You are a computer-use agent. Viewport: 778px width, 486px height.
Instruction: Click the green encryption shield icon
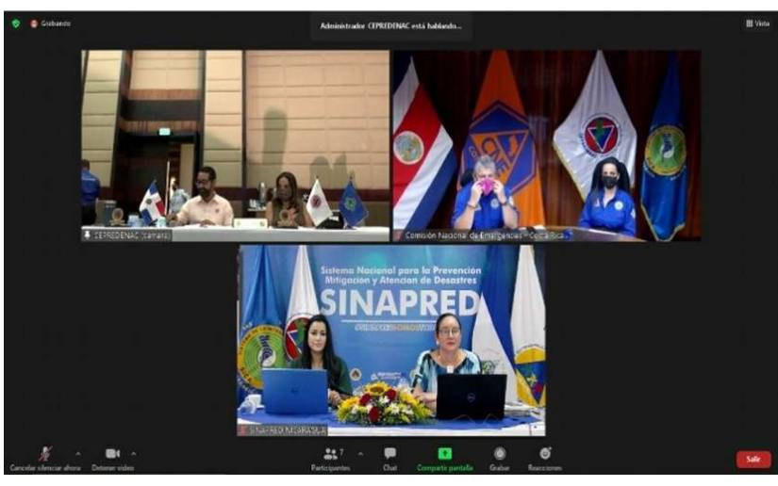[x=16, y=24]
